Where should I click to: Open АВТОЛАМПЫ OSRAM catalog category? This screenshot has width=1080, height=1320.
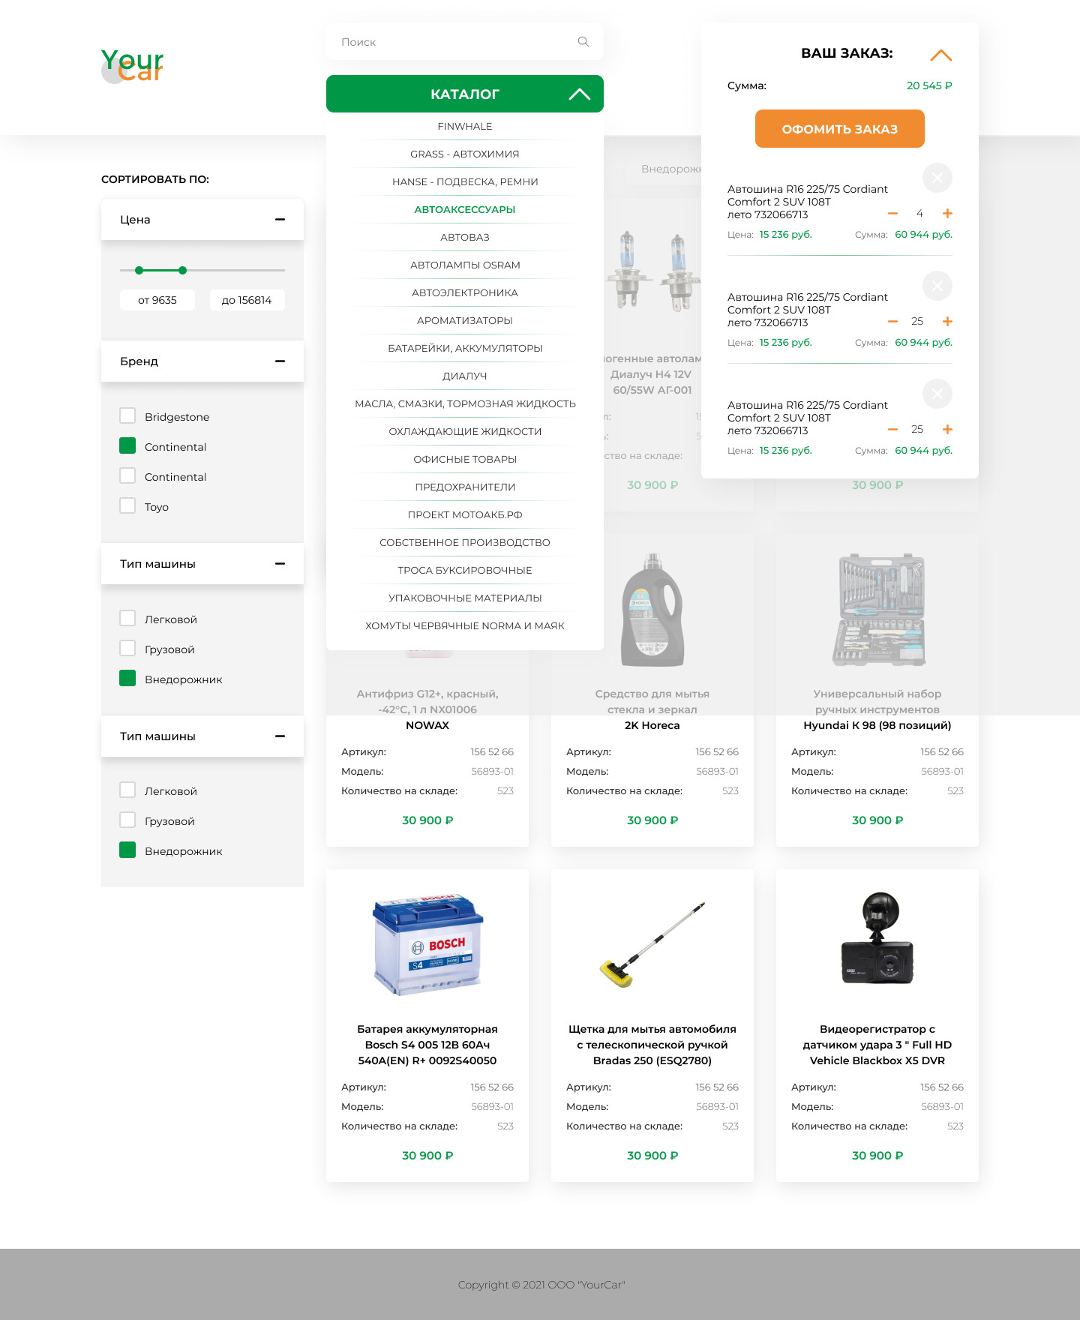[465, 265]
